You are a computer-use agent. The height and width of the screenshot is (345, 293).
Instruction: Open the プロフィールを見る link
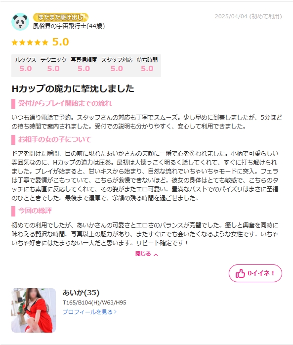click(x=89, y=312)
